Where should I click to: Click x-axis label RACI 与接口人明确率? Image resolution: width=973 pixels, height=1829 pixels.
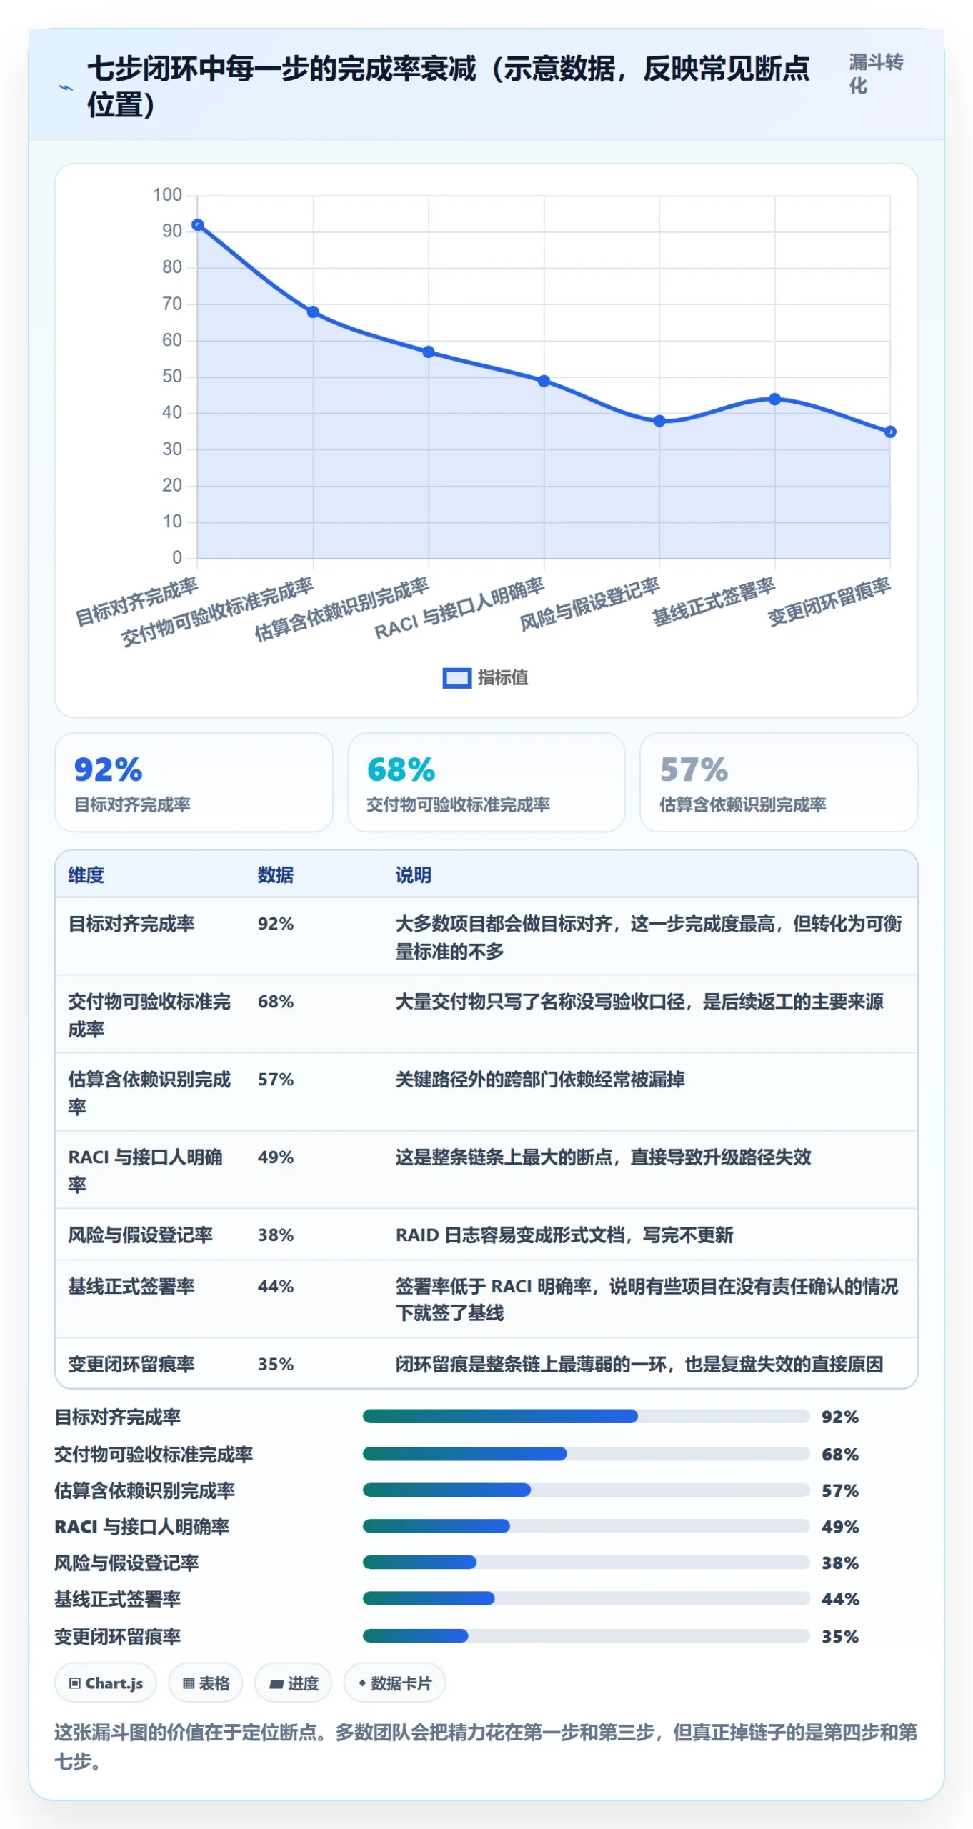[x=460, y=608]
